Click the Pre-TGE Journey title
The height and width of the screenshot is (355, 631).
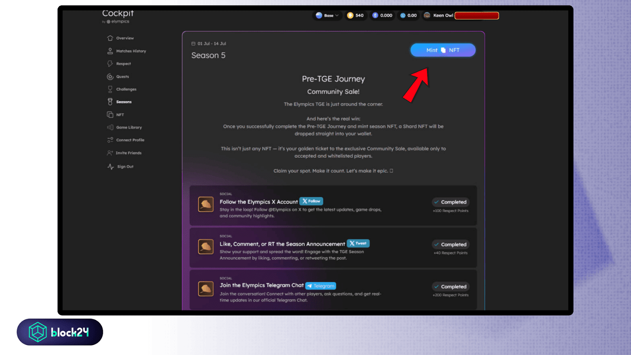pyautogui.click(x=333, y=79)
